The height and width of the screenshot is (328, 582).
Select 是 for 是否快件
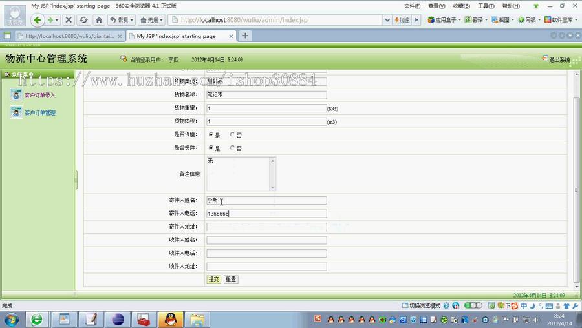(211, 149)
